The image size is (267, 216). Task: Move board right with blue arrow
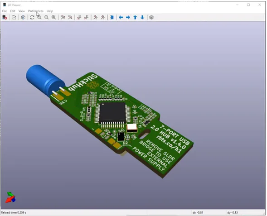(x=128, y=17)
